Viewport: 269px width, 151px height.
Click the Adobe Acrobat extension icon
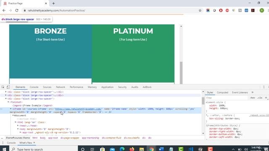[x=253, y=10]
